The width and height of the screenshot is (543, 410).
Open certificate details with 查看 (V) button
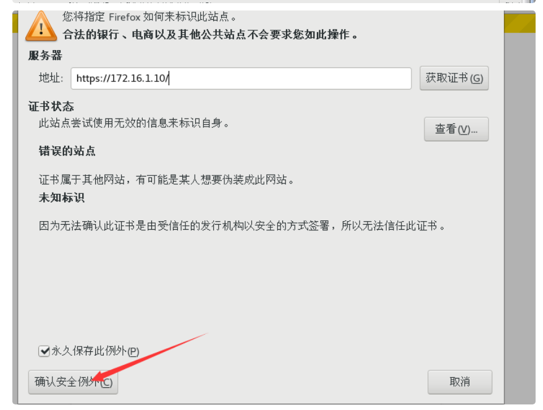point(456,129)
